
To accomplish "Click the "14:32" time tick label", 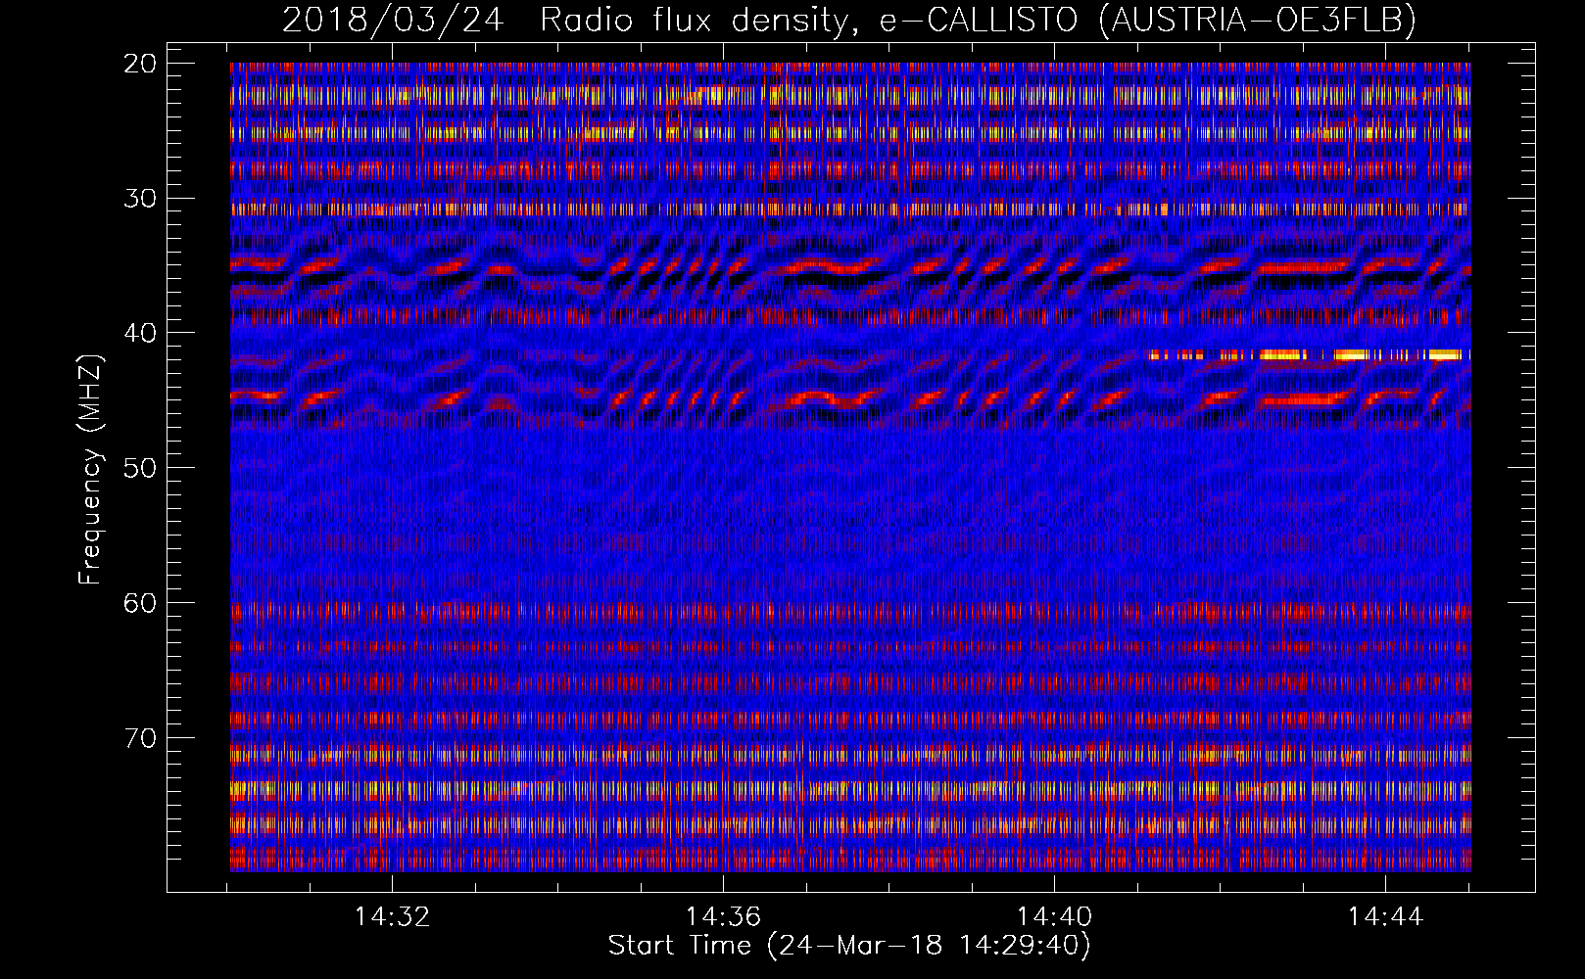I will click(x=392, y=917).
